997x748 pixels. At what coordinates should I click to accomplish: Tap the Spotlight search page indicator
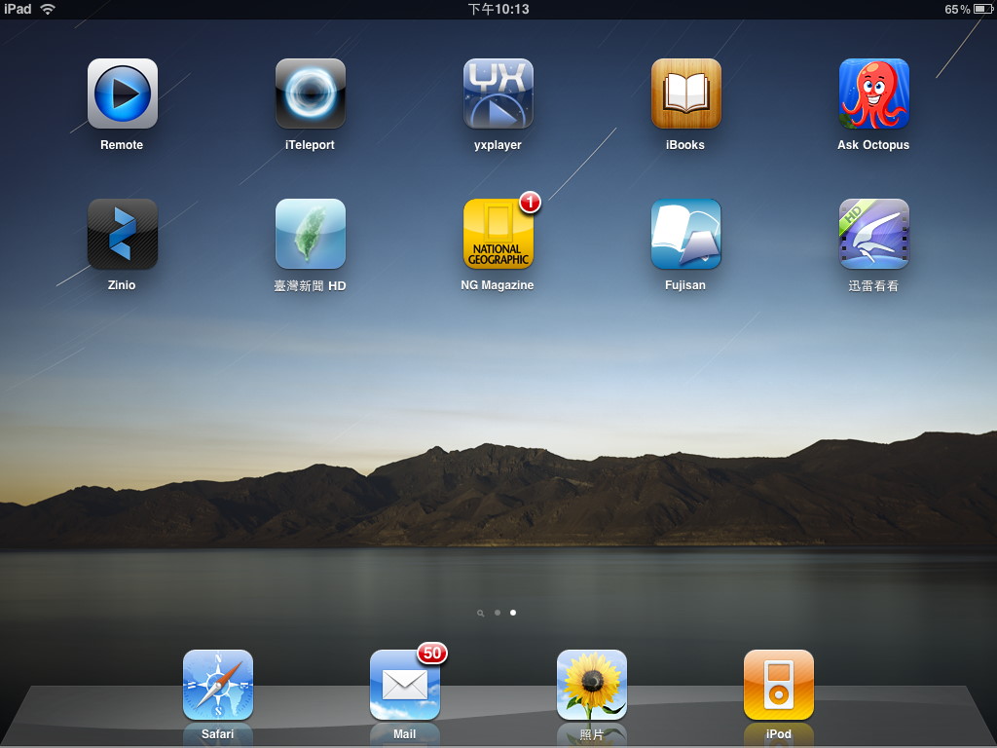point(480,614)
